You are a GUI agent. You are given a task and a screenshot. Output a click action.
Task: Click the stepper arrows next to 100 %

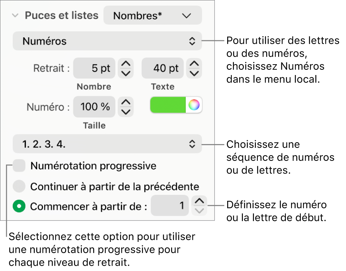click(x=126, y=106)
